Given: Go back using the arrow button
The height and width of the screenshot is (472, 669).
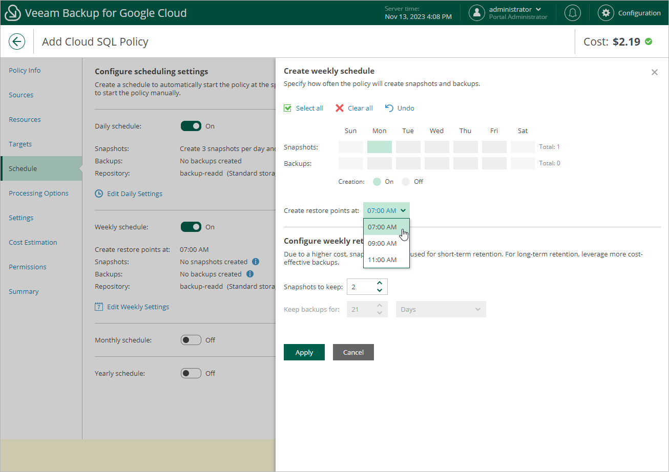Looking at the screenshot, I should pos(17,41).
